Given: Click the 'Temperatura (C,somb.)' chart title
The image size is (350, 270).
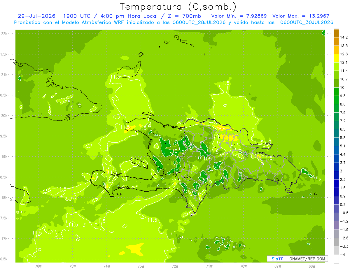Looking at the screenshot, I should pos(178,6).
